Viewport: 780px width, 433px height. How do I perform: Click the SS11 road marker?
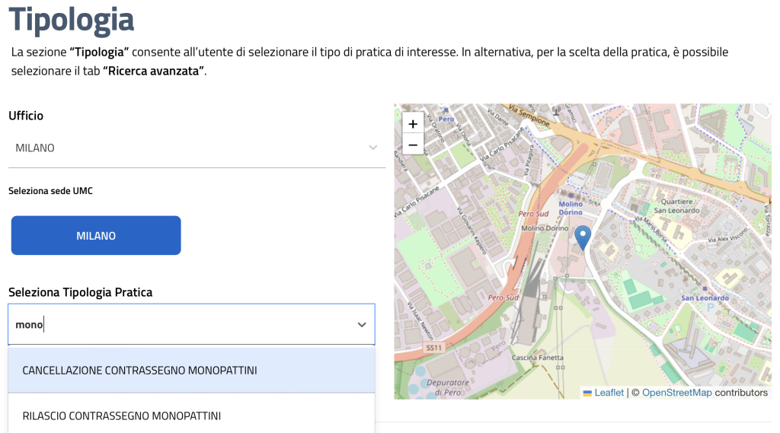[433, 348]
